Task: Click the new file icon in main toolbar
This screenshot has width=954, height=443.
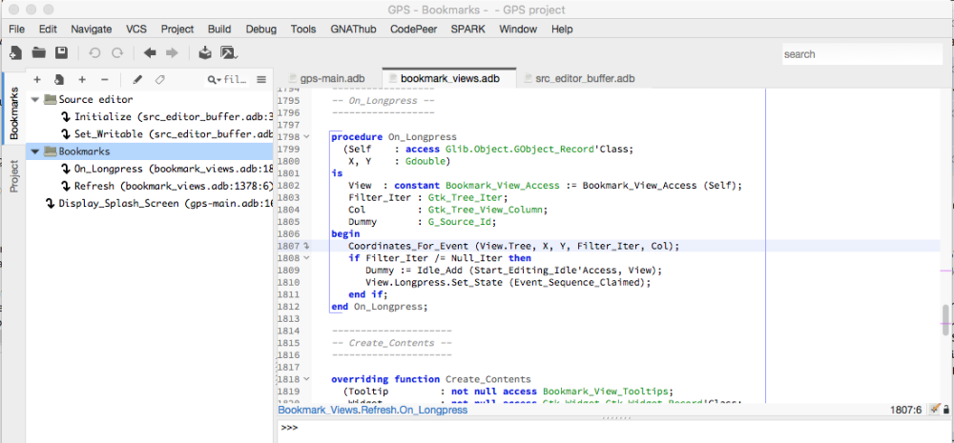Action: pyautogui.click(x=15, y=53)
